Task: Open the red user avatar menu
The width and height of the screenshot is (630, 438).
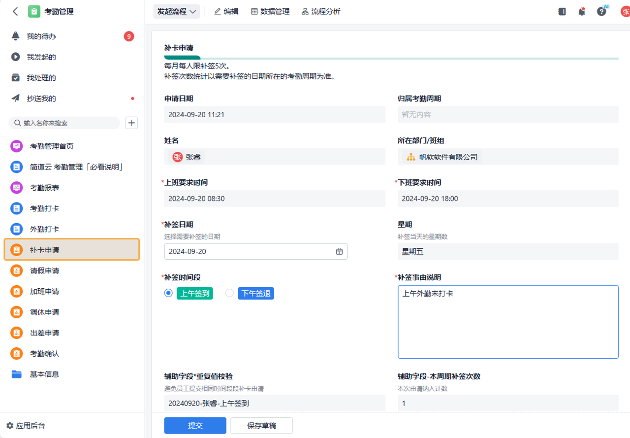Action: coord(625,11)
